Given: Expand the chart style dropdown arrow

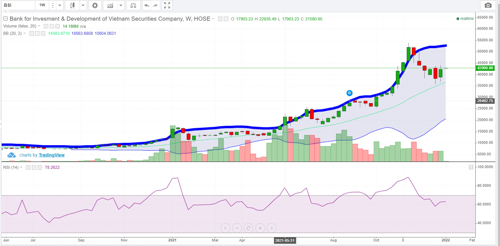Looking at the screenshot, I should coord(83,5).
